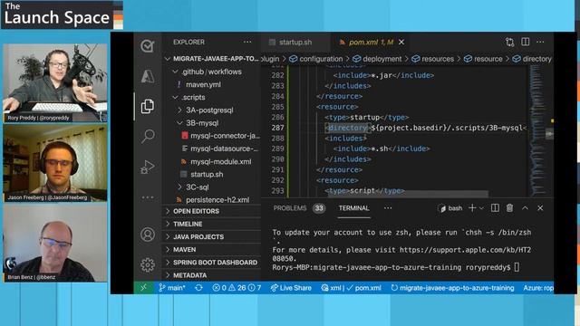
Task: Expand the Maven section
Action: point(212,250)
